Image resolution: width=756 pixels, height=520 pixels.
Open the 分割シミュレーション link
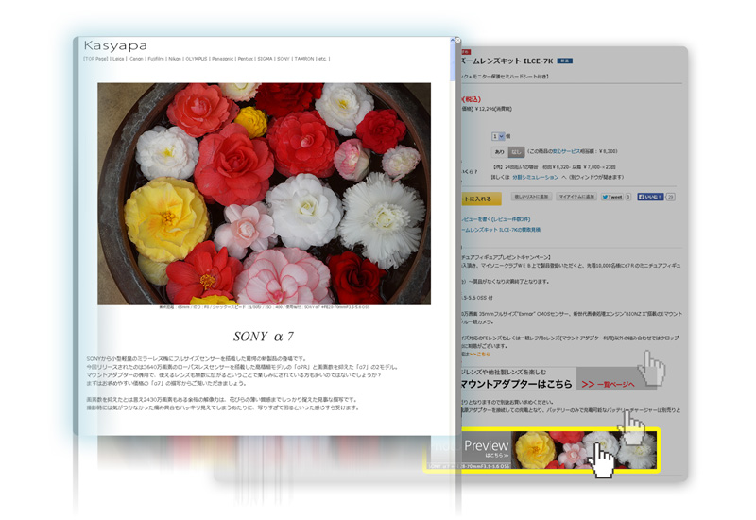coord(535,177)
